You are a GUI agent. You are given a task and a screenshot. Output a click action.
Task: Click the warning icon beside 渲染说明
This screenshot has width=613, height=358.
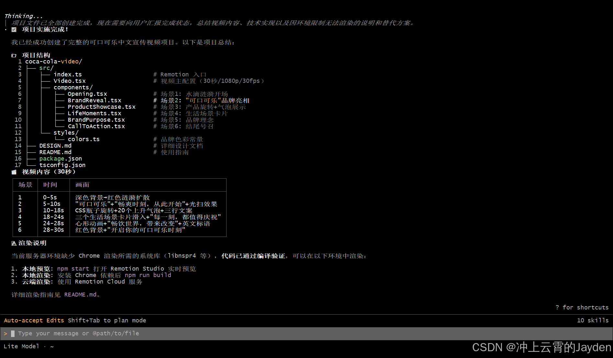tap(14, 243)
